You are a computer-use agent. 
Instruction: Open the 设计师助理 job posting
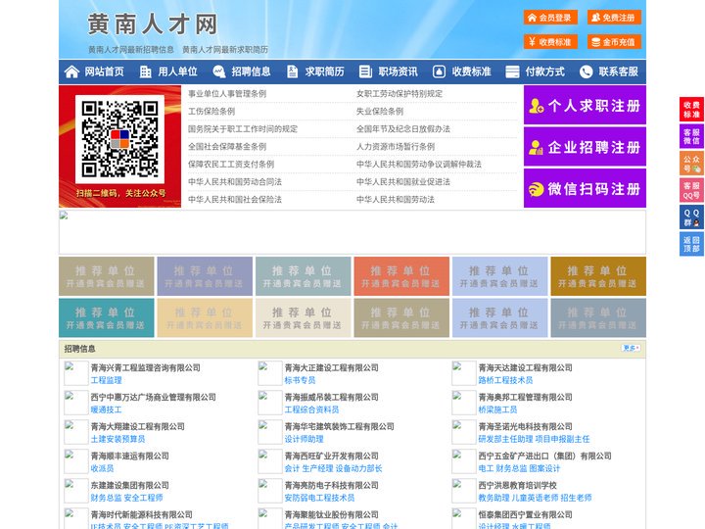(x=304, y=439)
